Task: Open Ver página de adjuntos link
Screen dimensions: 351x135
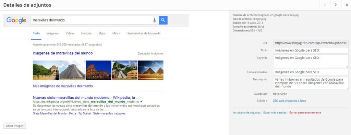Action: (246, 113)
